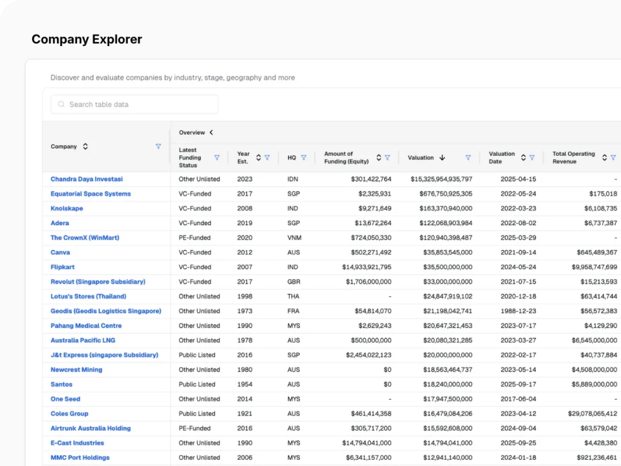The height and width of the screenshot is (466, 621).
Task: Open the Flipkart company link
Action: (x=62, y=267)
